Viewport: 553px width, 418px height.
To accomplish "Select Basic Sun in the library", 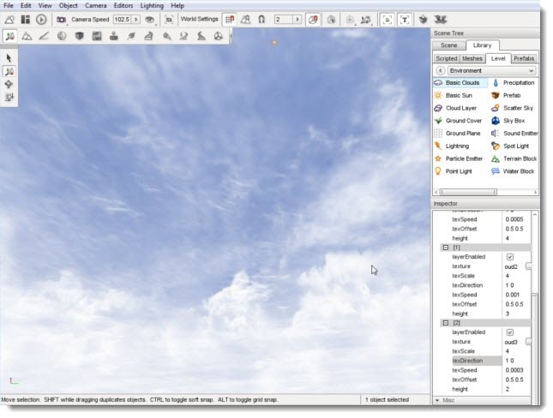I will (459, 96).
